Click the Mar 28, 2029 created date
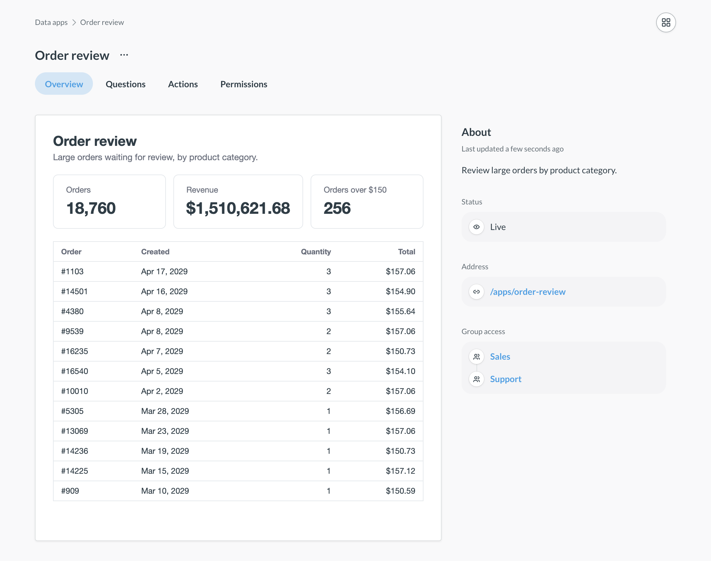The width and height of the screenshot is (711, 561). [x=165, y=411]
